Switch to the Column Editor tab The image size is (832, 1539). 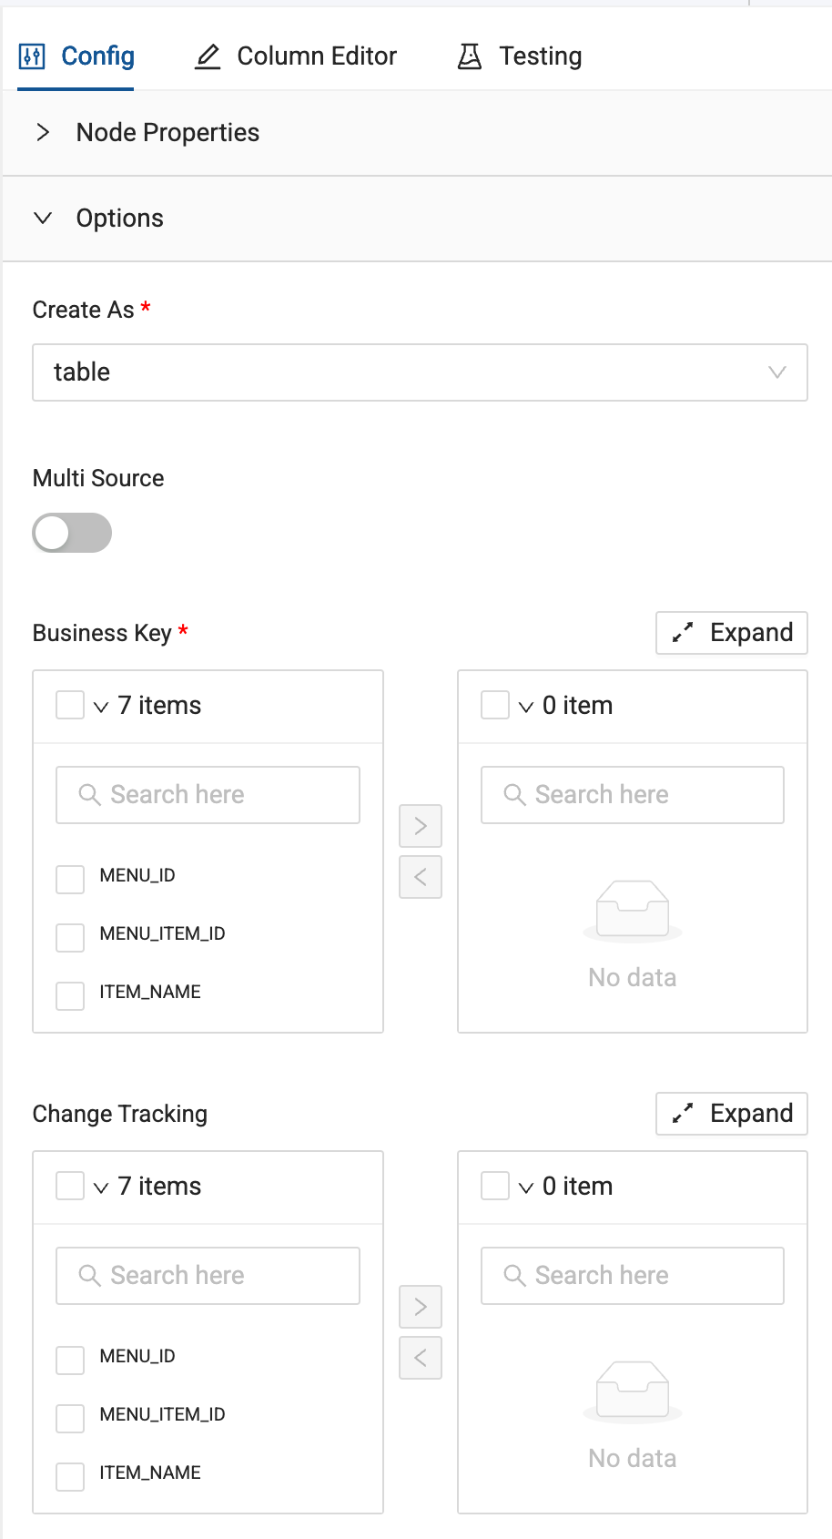point(316,56)
